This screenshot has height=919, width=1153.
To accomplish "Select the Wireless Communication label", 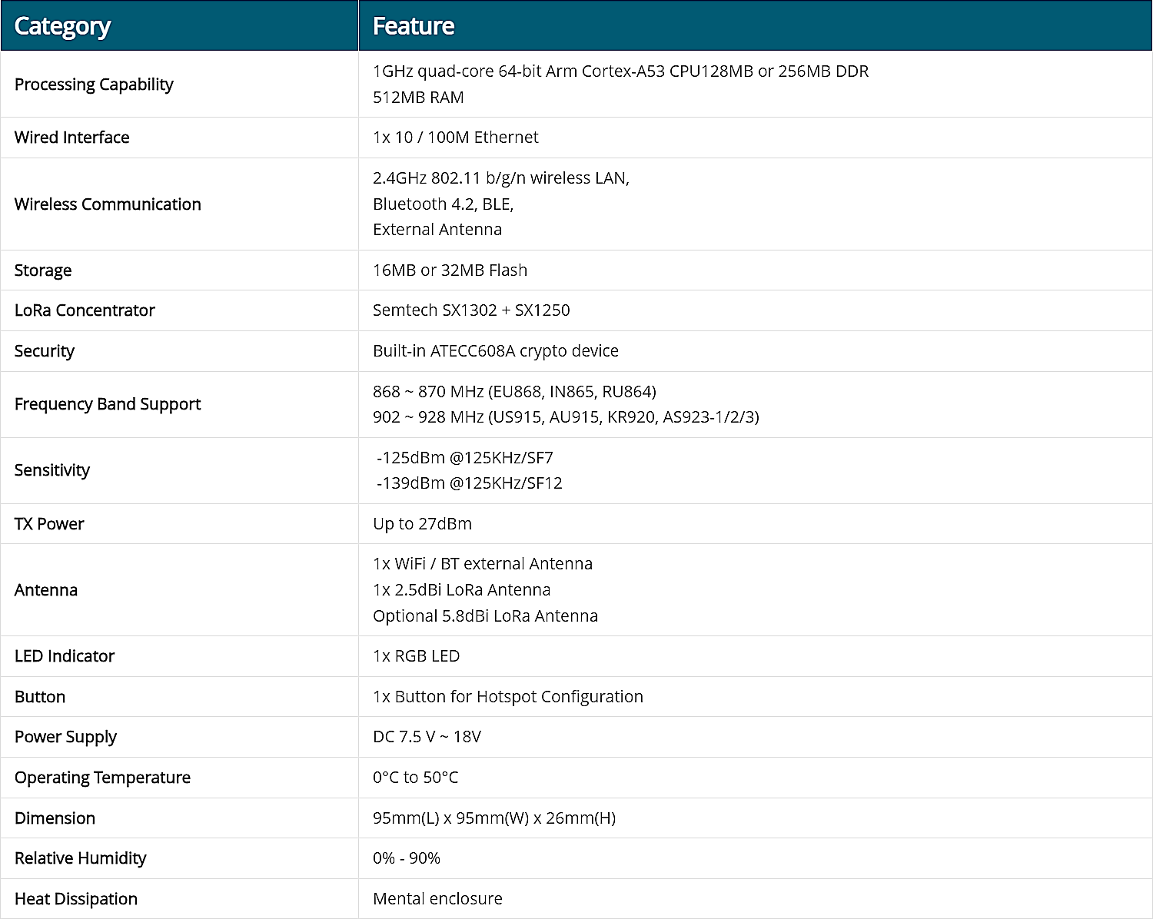I will pos(108,204).
